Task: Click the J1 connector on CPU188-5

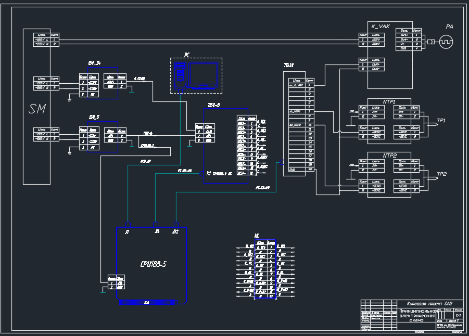Action: point(128,224)
